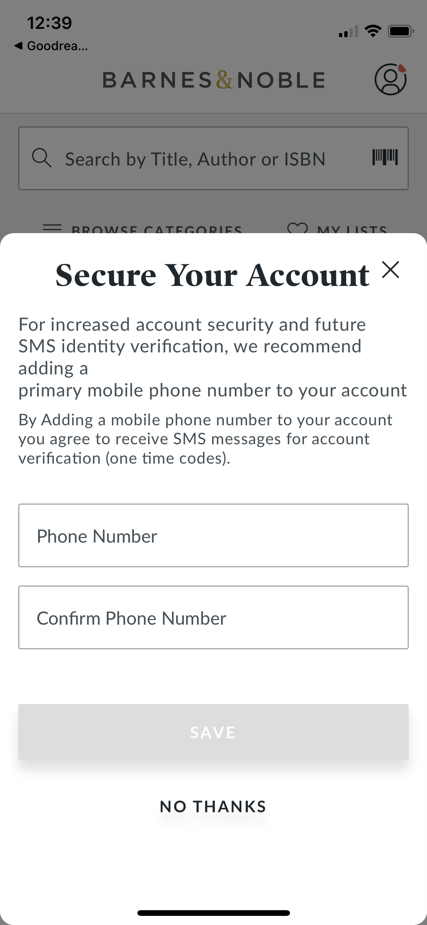Screen dimensions: 427x925
Task: Tap the Secure Your Account heading
Action: [x=212, y=275]
